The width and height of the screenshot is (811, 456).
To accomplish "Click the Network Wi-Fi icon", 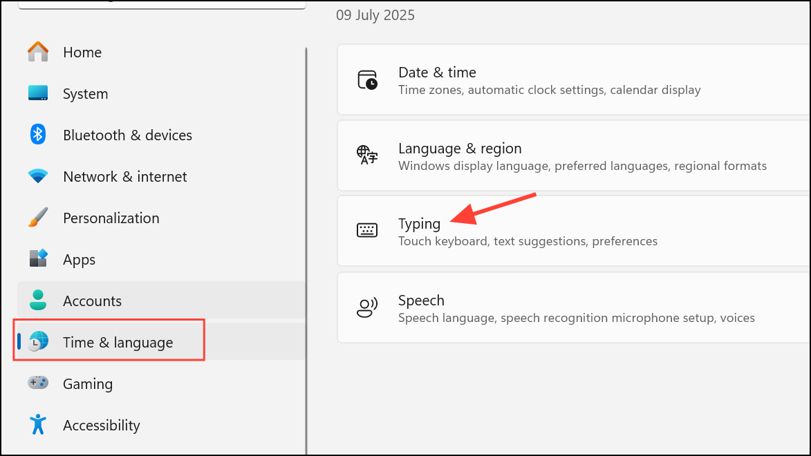I will tap(38, 176).
